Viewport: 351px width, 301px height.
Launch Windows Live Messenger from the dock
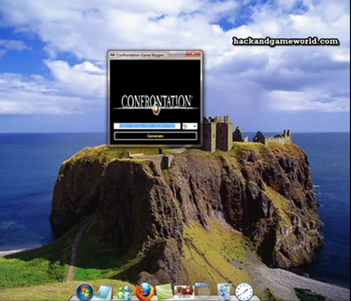click(x=124, y=293)
